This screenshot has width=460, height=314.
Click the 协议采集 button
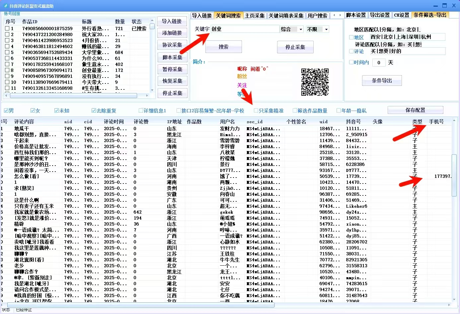point(172,45)
